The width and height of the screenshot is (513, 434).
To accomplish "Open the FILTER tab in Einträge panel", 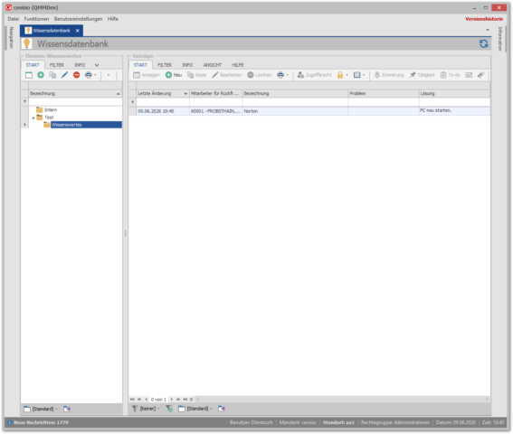I will point(165,65).
